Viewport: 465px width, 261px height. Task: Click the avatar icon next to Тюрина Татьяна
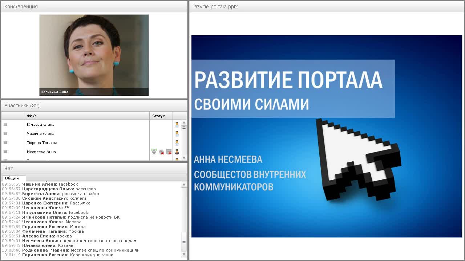pyautogui.click(x=177, y=142)
